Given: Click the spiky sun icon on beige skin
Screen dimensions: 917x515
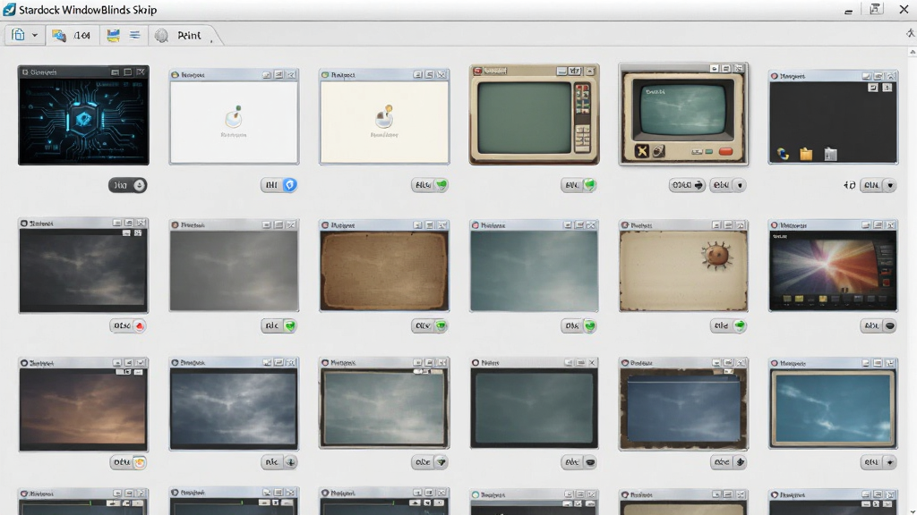Looking at the screenshot, I should coord(717,255).
